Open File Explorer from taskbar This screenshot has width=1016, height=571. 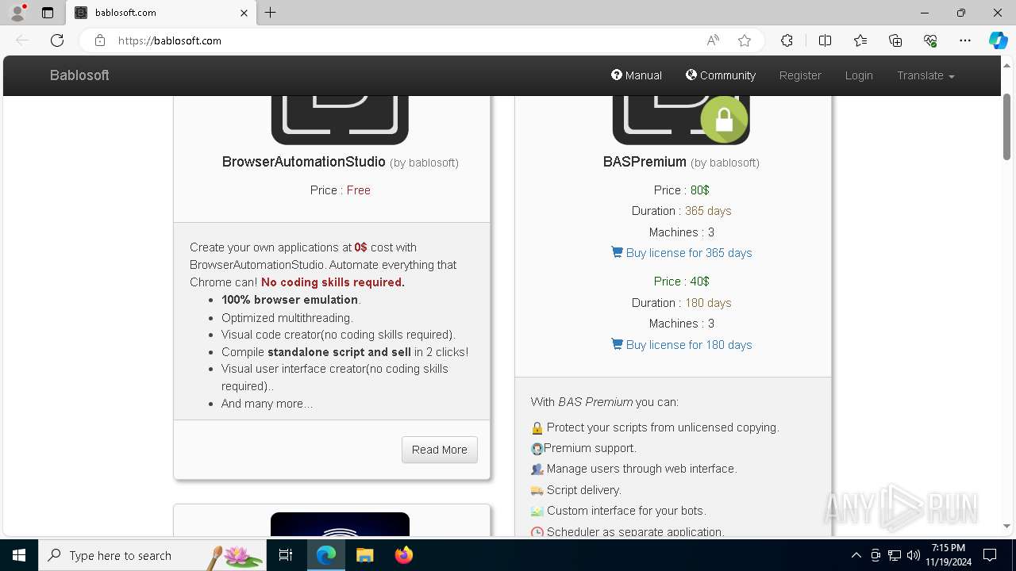pos(364,555)
